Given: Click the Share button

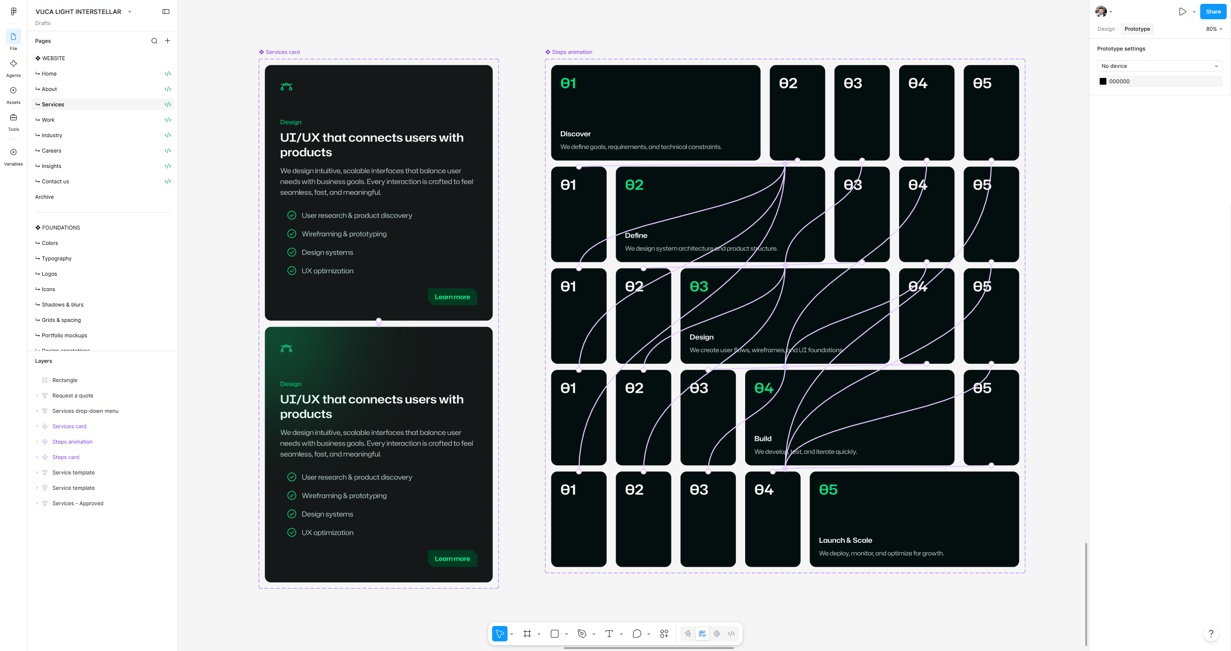Looking at the screenshot, I should pos(1213,12).
